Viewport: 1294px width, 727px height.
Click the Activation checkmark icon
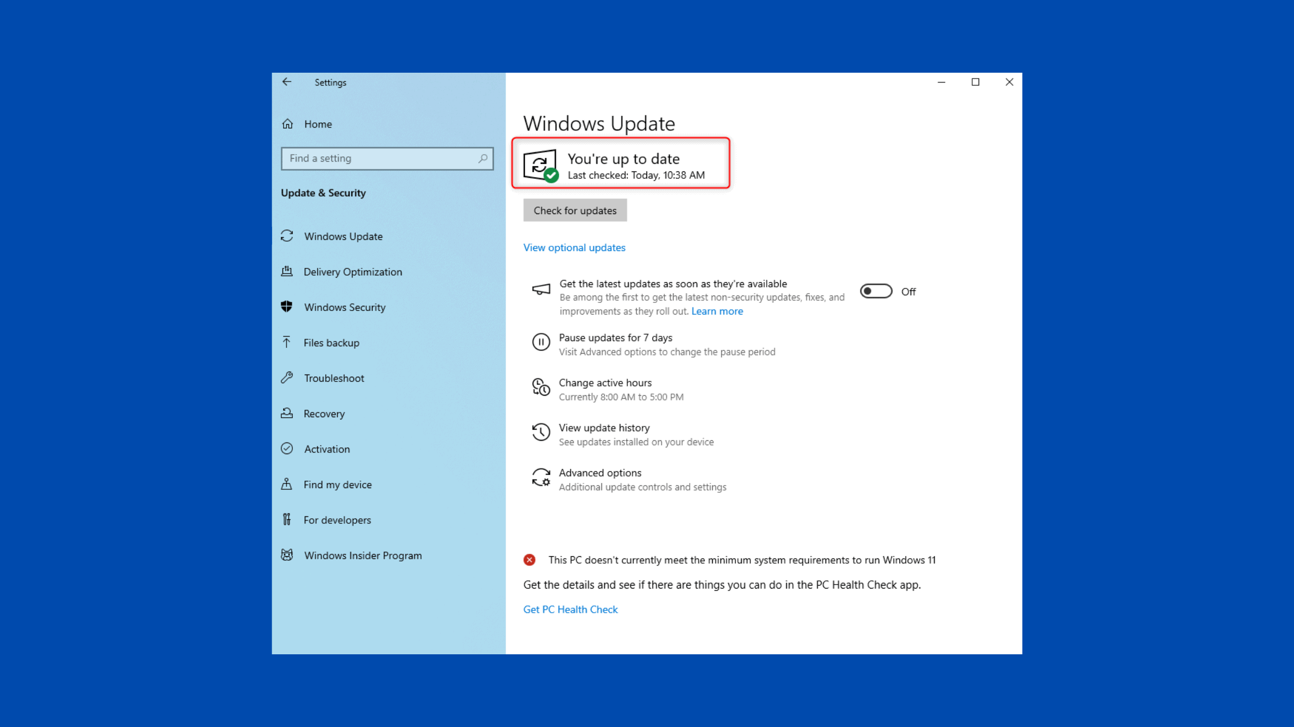pyautogui.click(x=288, y=448)
